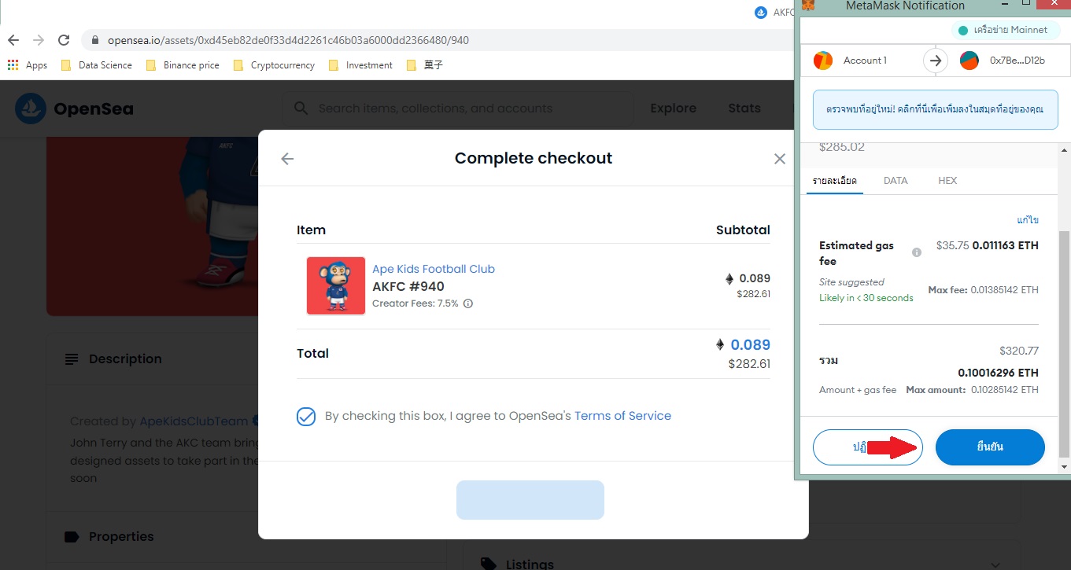
Task: Select the AKFC browser tab
Action: click(775, 12)
